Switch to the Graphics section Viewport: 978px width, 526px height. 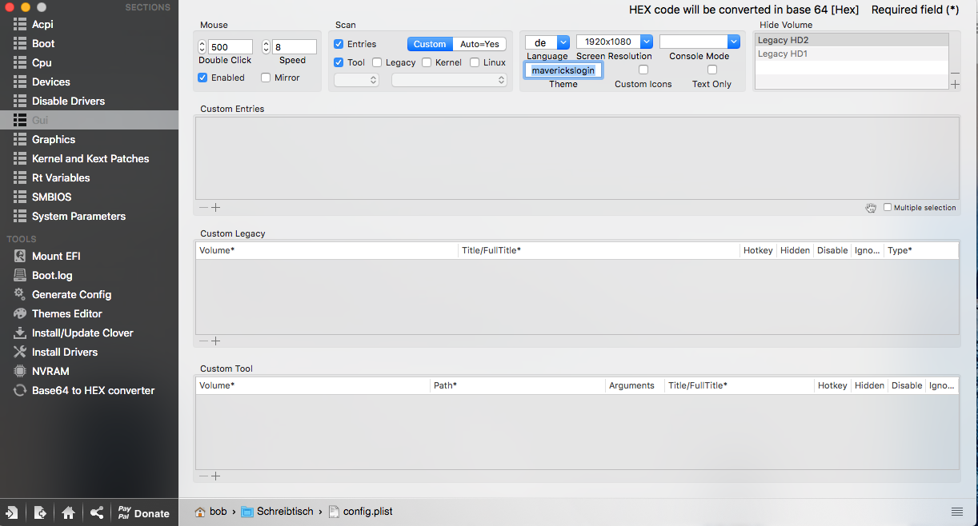(54, 139)
